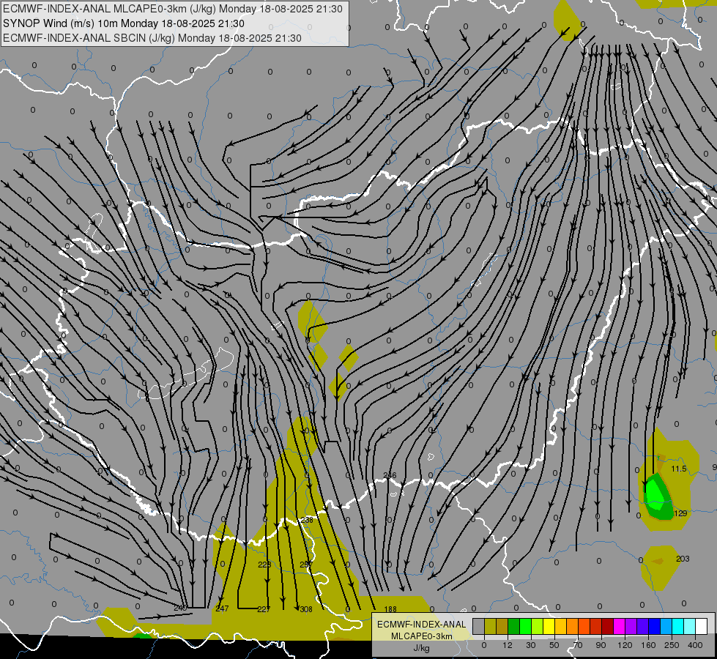Image resolution: width=717 pixels, height=659 pixels.
Task: Select the magenta legend swatch
Action: pyautogui.click(x=620, y=626)
